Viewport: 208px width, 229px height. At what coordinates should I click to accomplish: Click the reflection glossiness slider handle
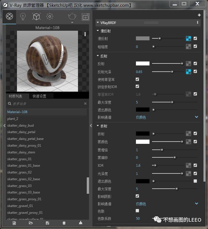[172, 72]
